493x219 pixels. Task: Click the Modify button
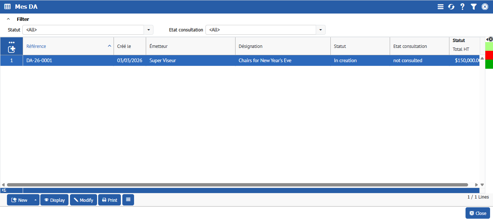click(x=84, y=200)
